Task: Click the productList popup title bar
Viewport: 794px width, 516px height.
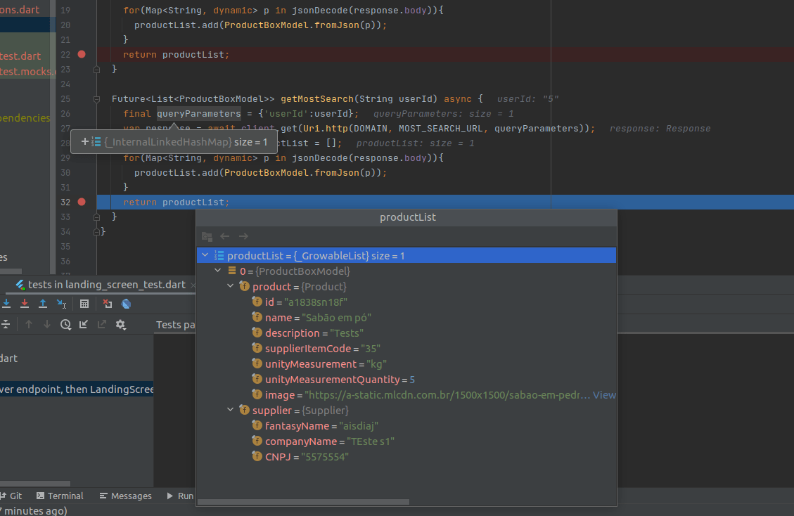Action: pyautogui.click(x=406, y=217)
